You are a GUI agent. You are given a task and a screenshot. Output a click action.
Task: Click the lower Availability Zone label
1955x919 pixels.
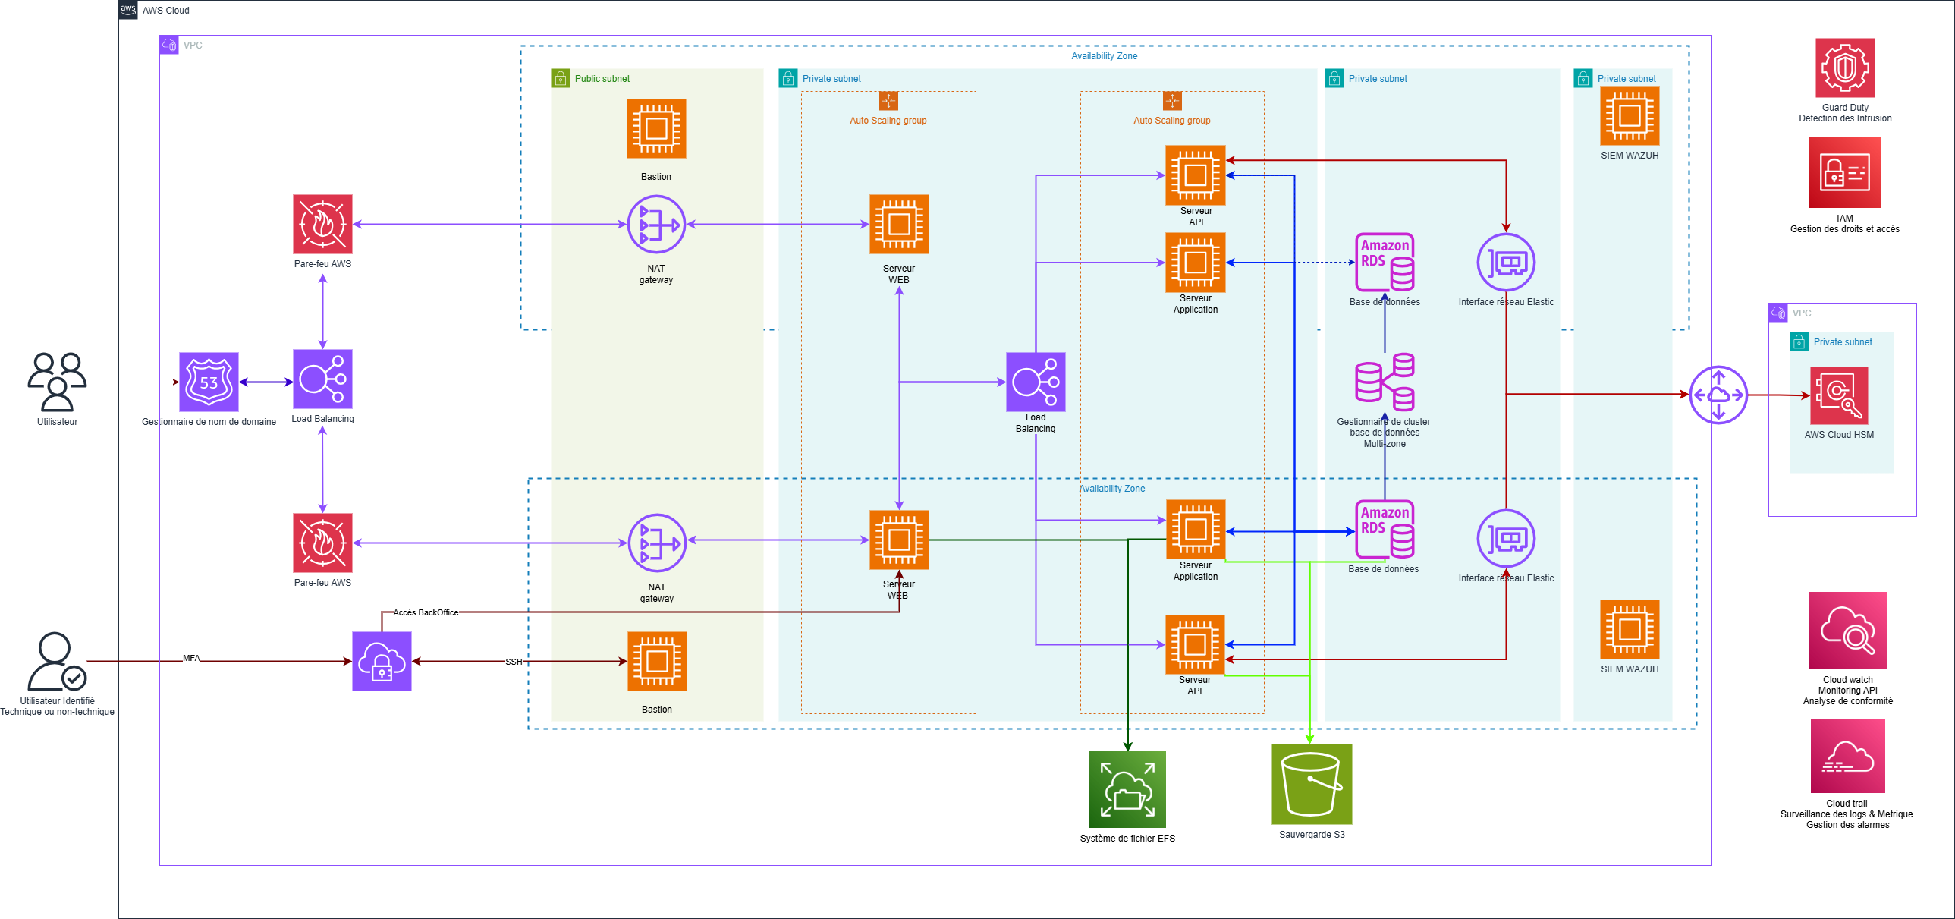(x=1112, y=489)
